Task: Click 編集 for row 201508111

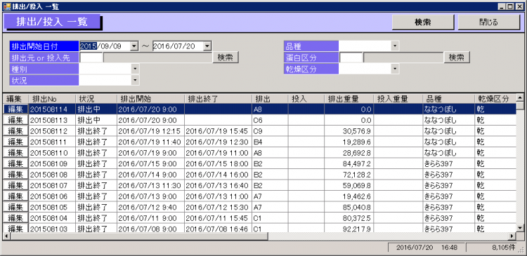Action: (x=15, y=142)
